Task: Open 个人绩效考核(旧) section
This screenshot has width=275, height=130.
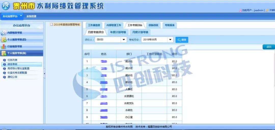Action: click(x=22, y=40)
